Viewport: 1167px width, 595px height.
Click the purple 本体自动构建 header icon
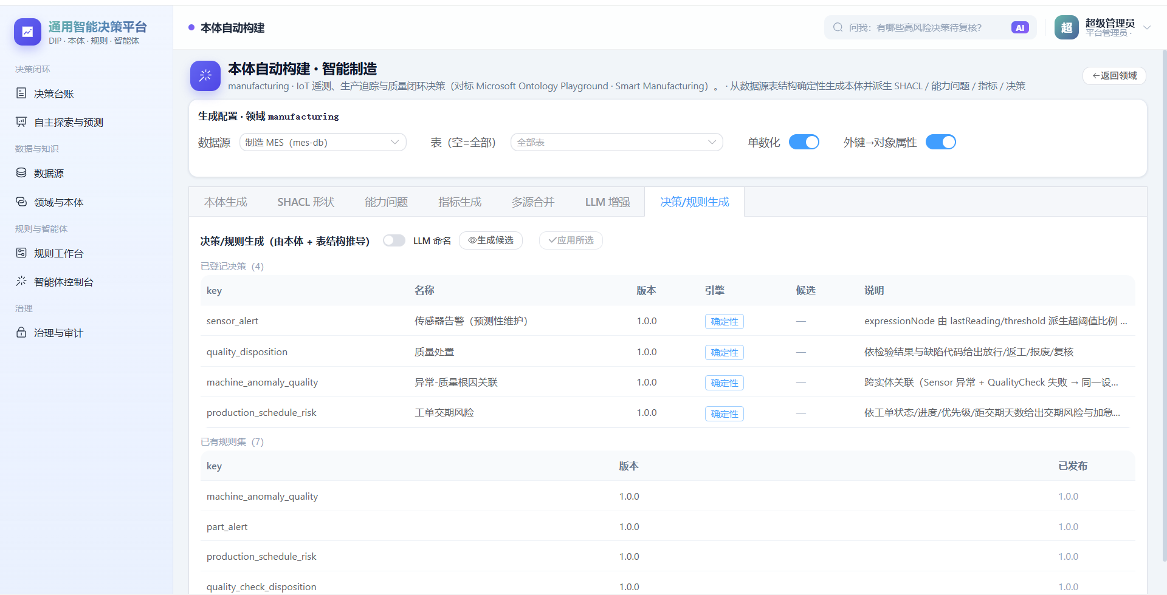[x=205, y=76]
